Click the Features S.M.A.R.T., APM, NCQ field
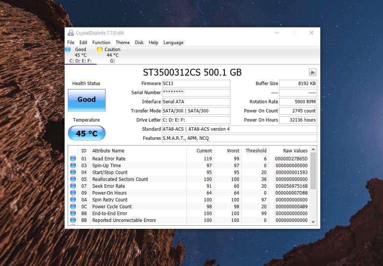 click(240, 138)
